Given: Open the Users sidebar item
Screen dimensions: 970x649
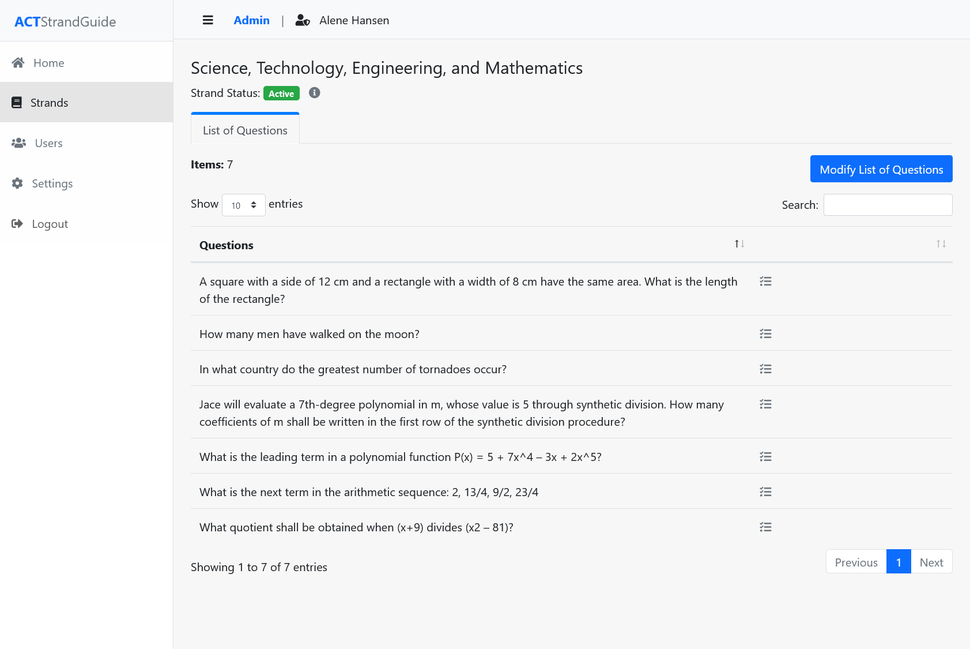Looking at the screenshot, I should click(48, 143).
